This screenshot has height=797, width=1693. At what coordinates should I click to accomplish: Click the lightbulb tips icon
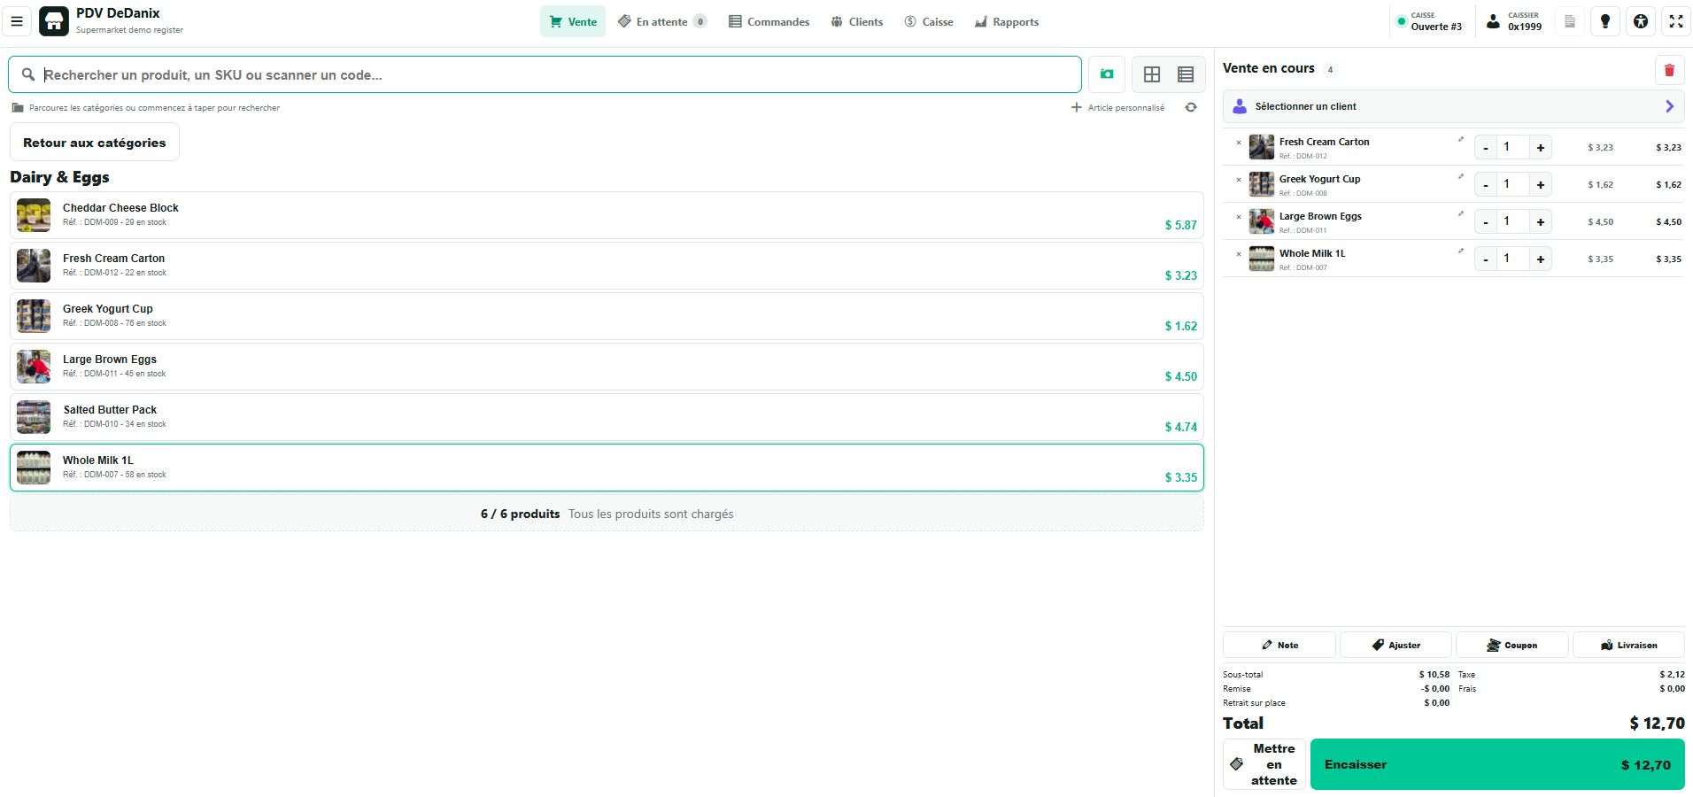[1605, 21]
